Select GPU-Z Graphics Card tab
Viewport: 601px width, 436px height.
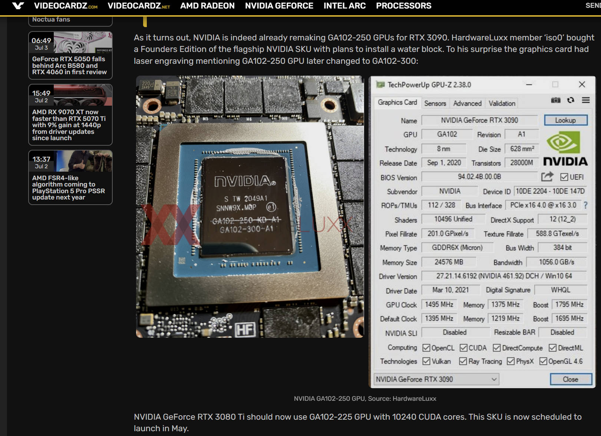397,102
